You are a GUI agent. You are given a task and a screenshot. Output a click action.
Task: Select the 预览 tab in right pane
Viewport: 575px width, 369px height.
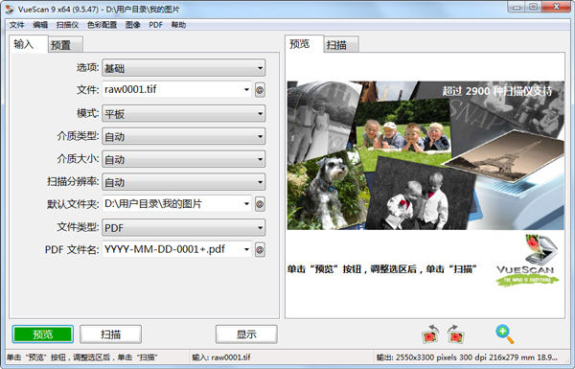(304, 44)
